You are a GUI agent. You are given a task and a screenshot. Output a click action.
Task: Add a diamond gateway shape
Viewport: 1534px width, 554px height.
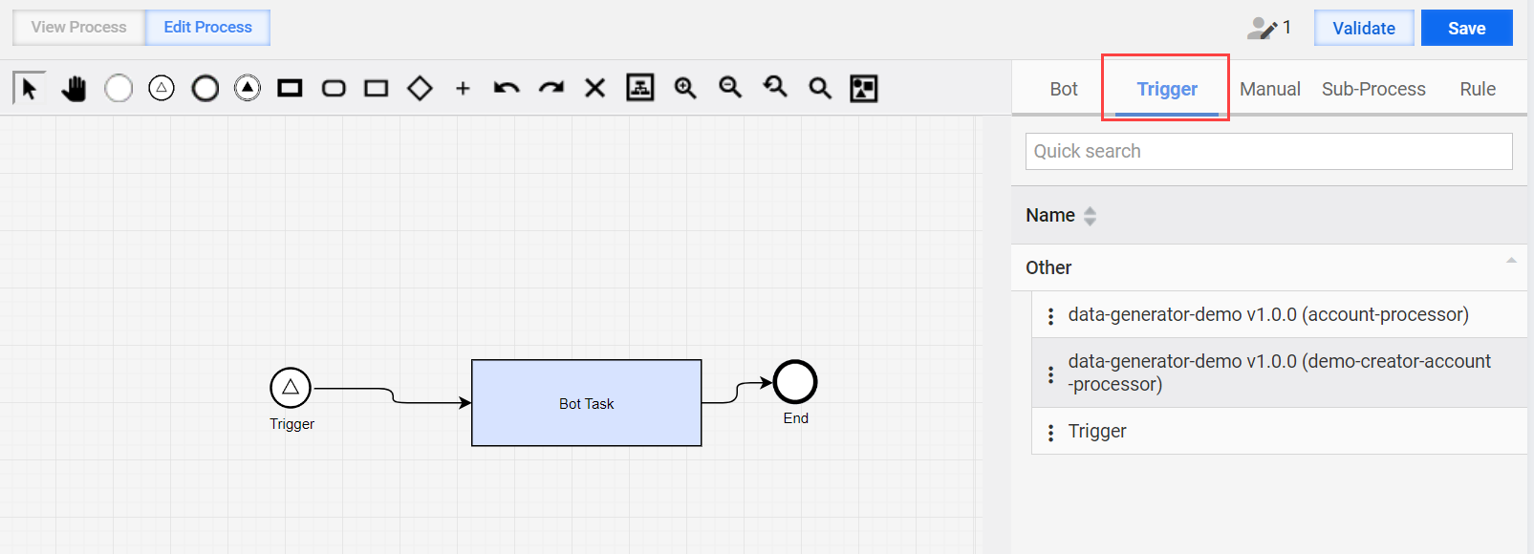click(x=420, y=89)
